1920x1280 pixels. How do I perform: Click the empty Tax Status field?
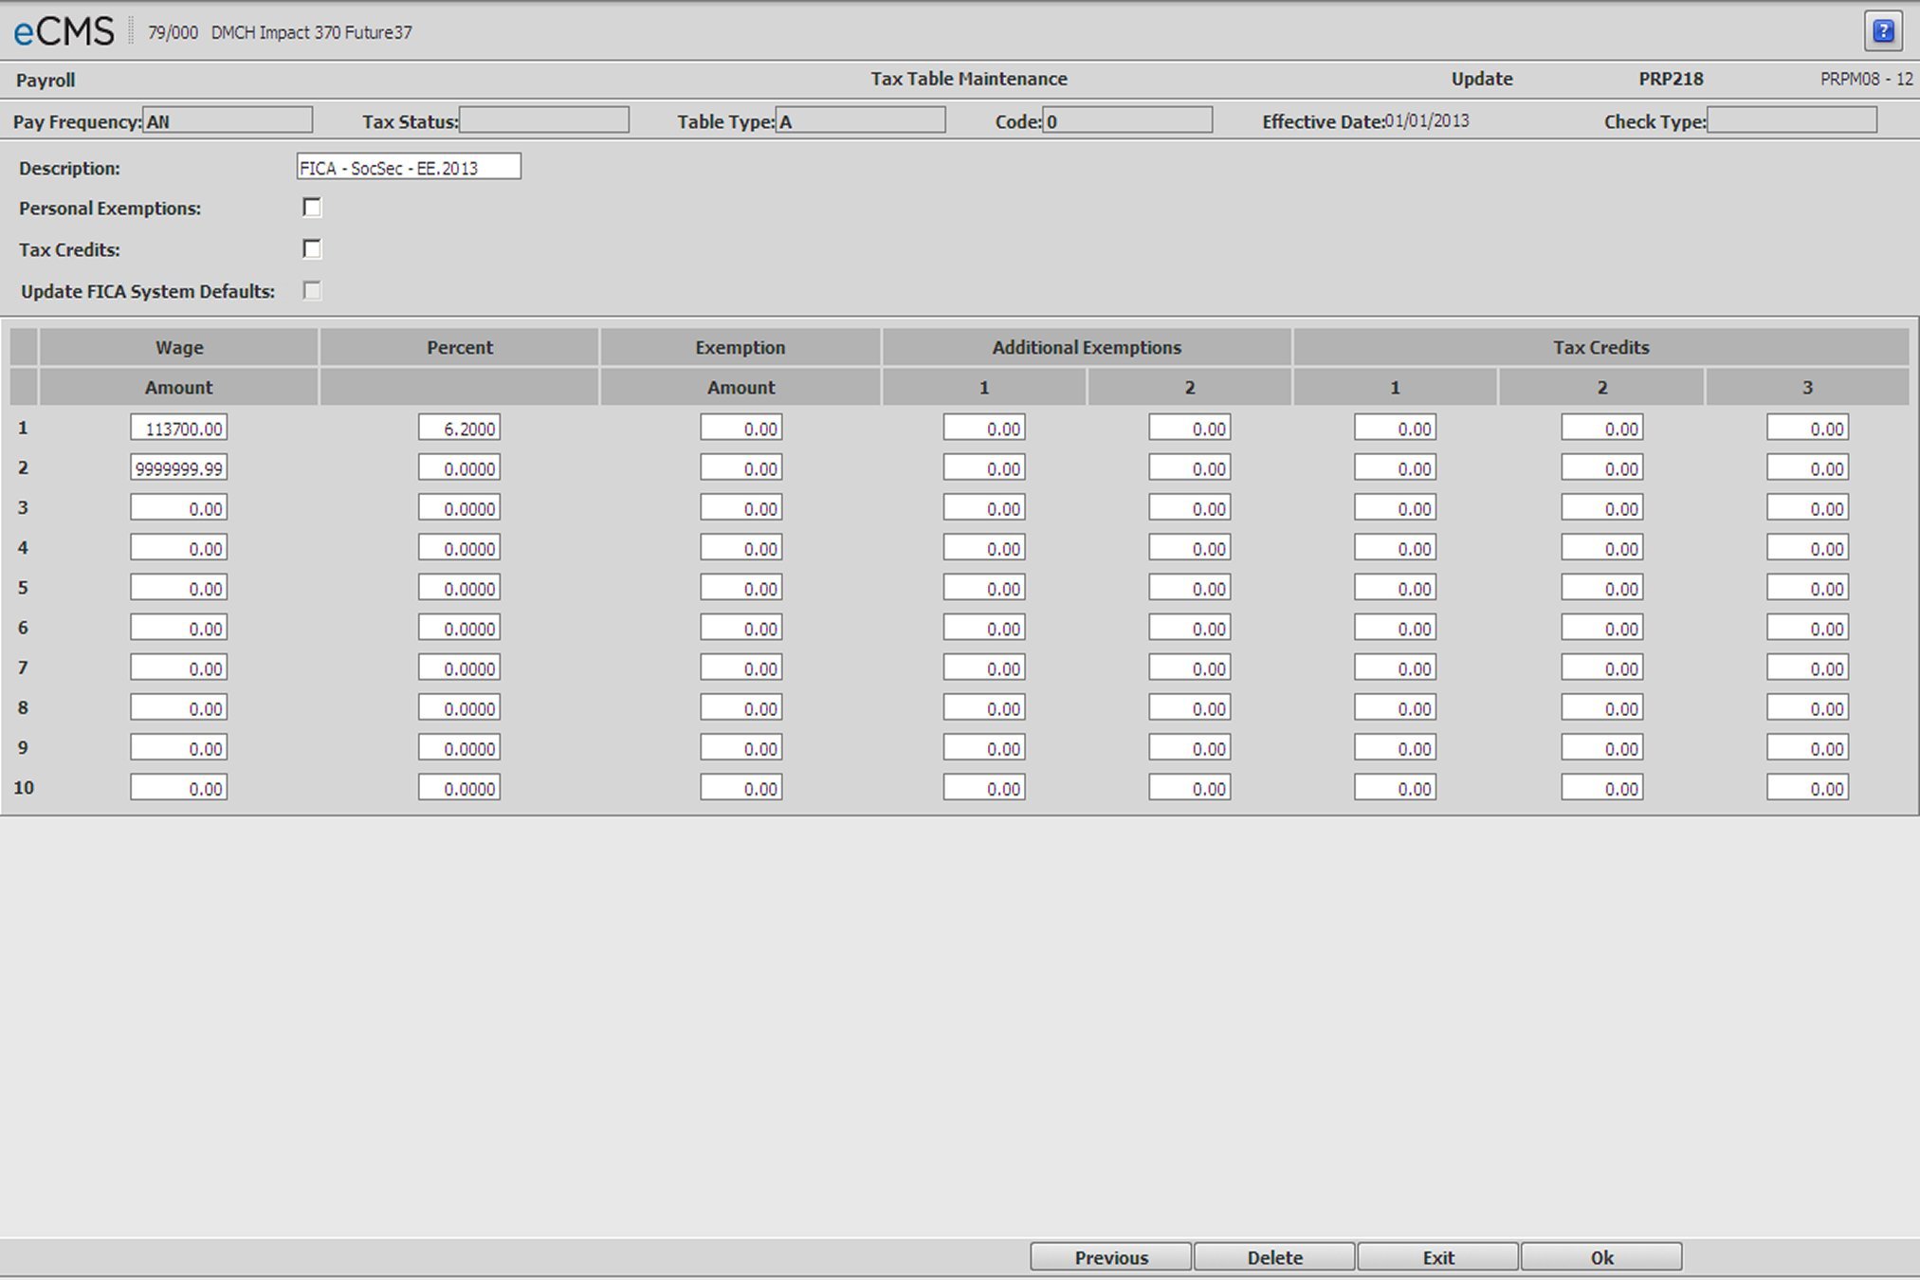(544, 120)
